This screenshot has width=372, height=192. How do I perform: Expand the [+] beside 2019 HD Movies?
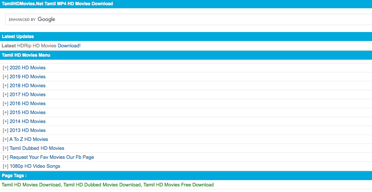(5, 77)
